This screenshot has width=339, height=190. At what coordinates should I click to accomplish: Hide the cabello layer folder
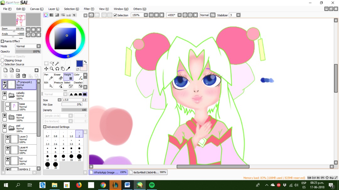4,93
